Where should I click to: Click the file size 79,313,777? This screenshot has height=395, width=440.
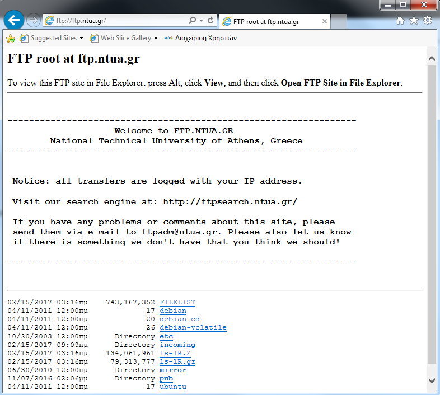tap(133, 361)
